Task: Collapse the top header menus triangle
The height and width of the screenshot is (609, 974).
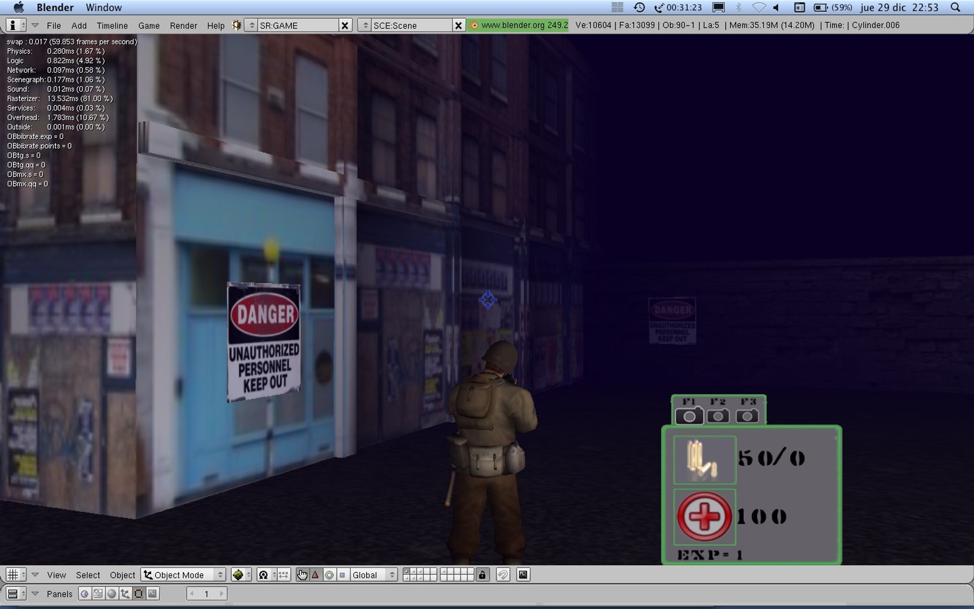Action: [x=35, y=25]
